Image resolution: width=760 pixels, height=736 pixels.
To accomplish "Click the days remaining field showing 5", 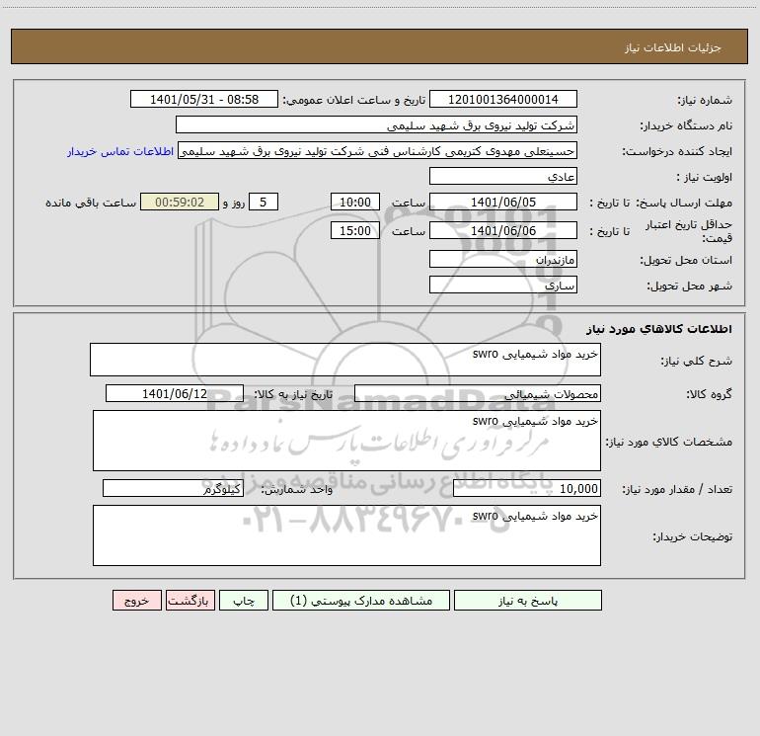I will coord(264,202).
